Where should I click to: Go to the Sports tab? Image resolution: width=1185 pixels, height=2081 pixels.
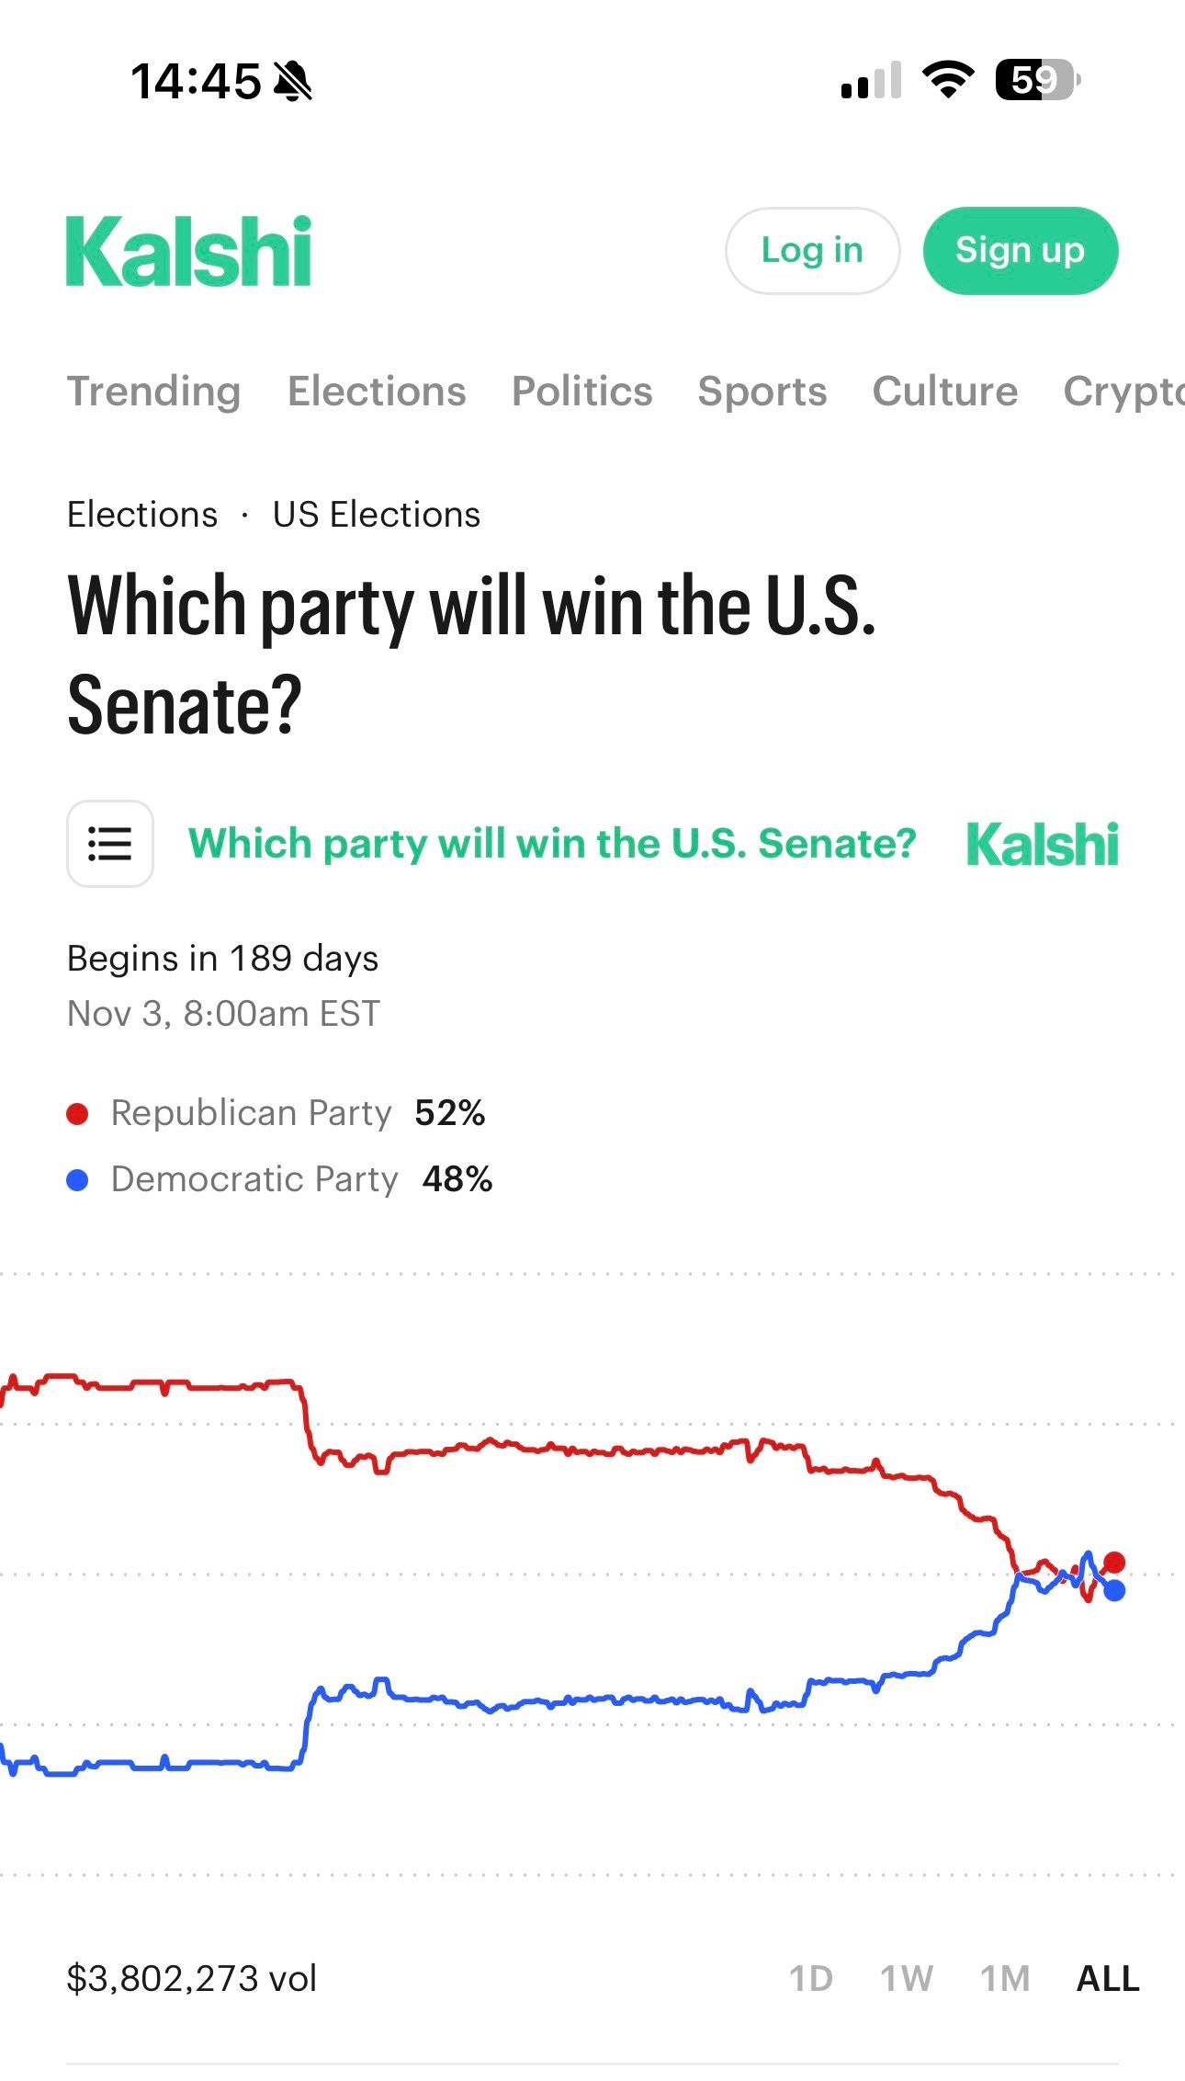tap(762, 392)
